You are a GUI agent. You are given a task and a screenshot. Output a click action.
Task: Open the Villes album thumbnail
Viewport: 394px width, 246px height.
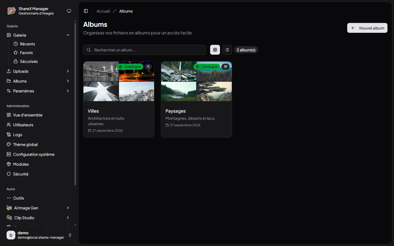pyautogui.click(x=119, y=81)
